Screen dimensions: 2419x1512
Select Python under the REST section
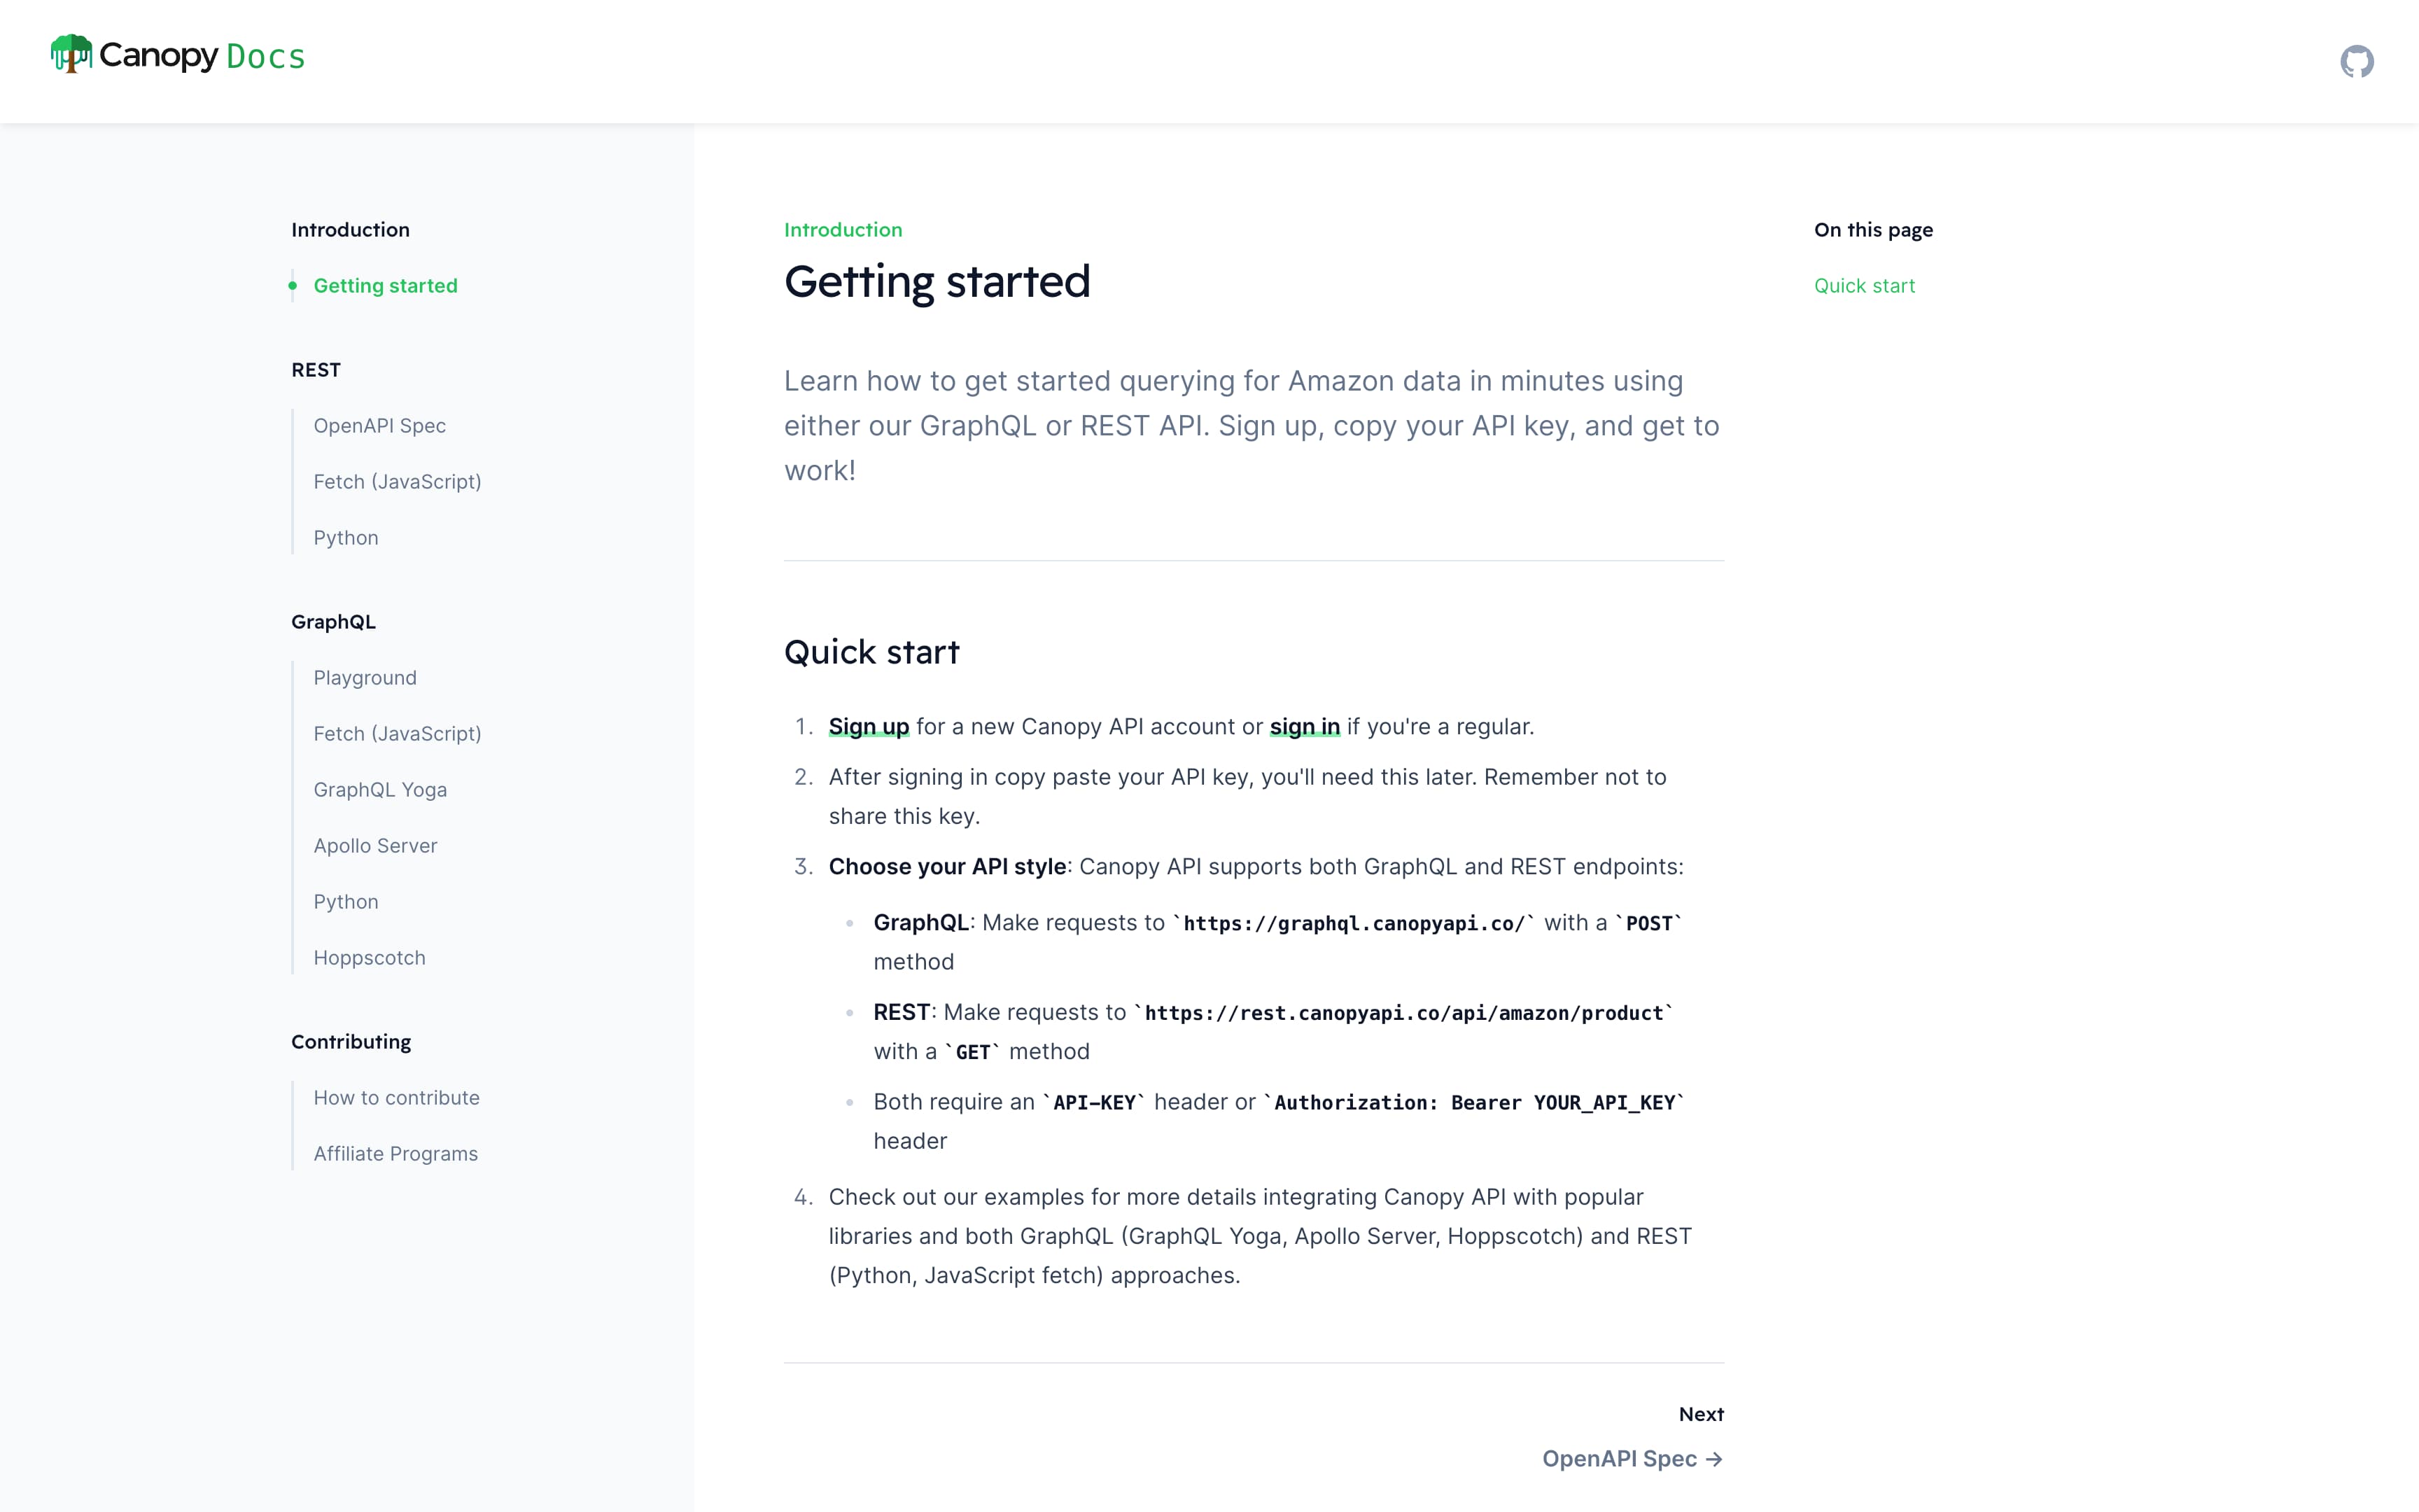(x=346, y=538)
